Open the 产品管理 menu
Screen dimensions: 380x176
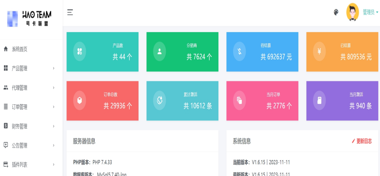19,69
